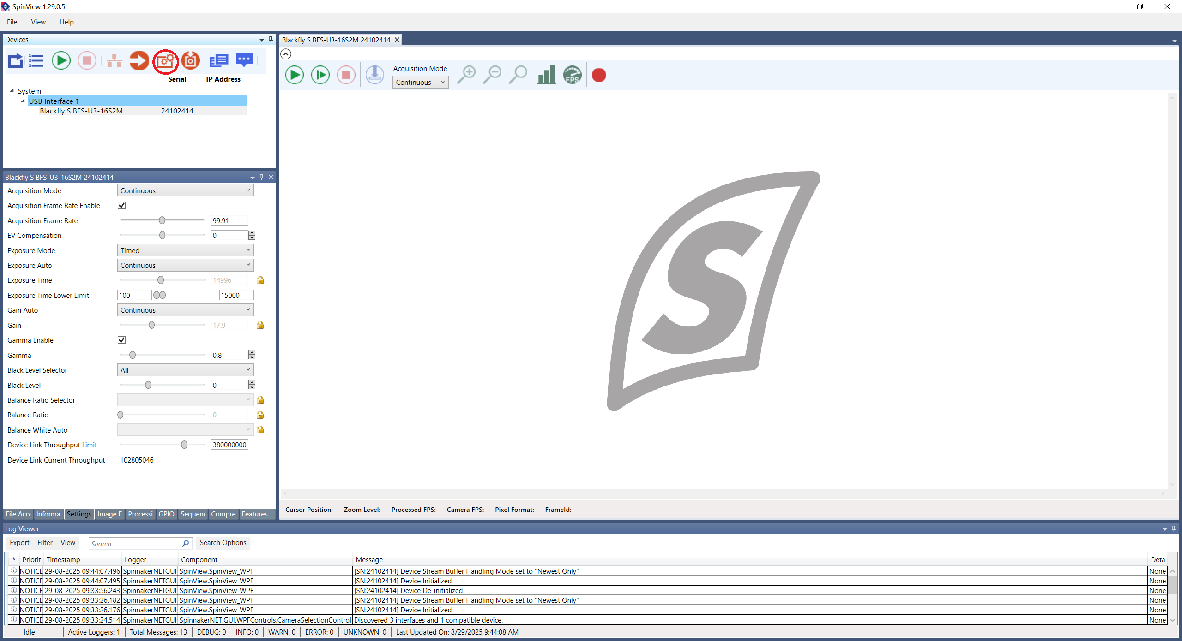
Task: Collapse the USB Interface 1 tree node
Action: pos(23,101)
